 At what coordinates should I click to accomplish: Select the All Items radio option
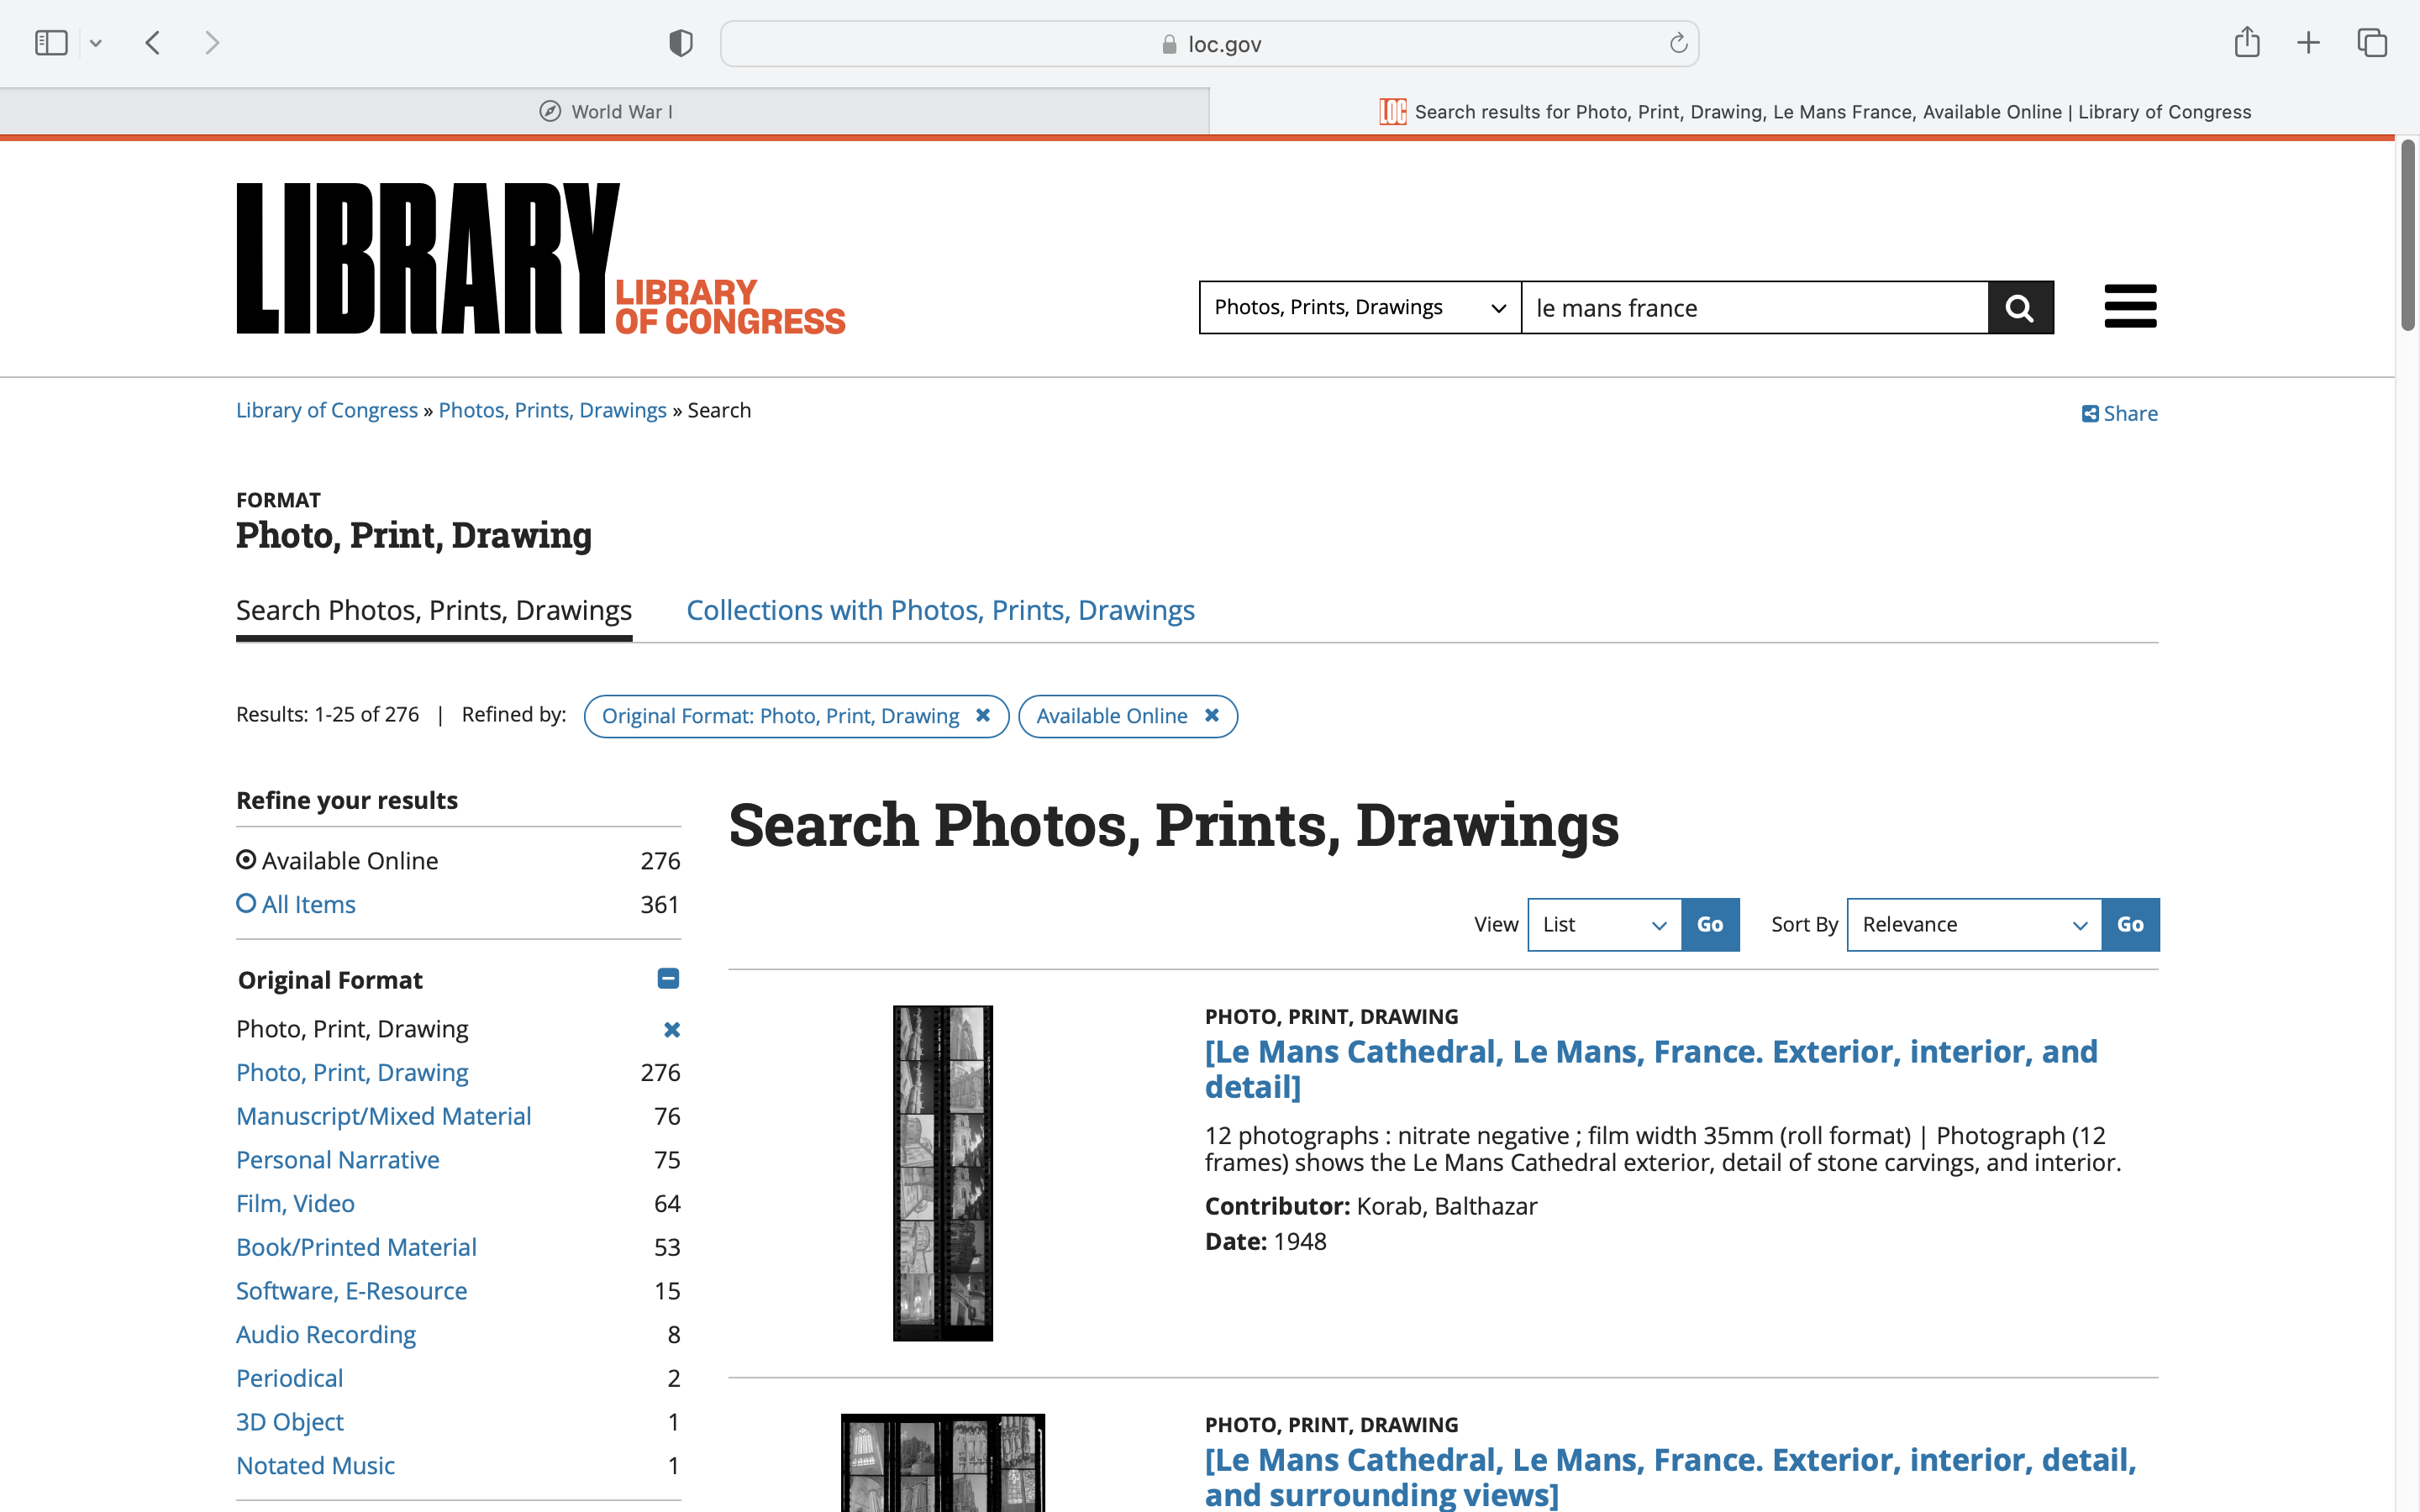pyautogui.click(x=246, y=903)
